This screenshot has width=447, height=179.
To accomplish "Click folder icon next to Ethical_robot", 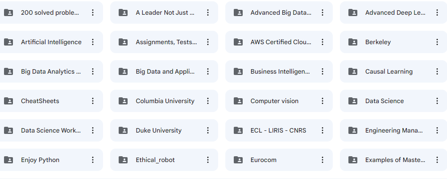I will (123, 160).
